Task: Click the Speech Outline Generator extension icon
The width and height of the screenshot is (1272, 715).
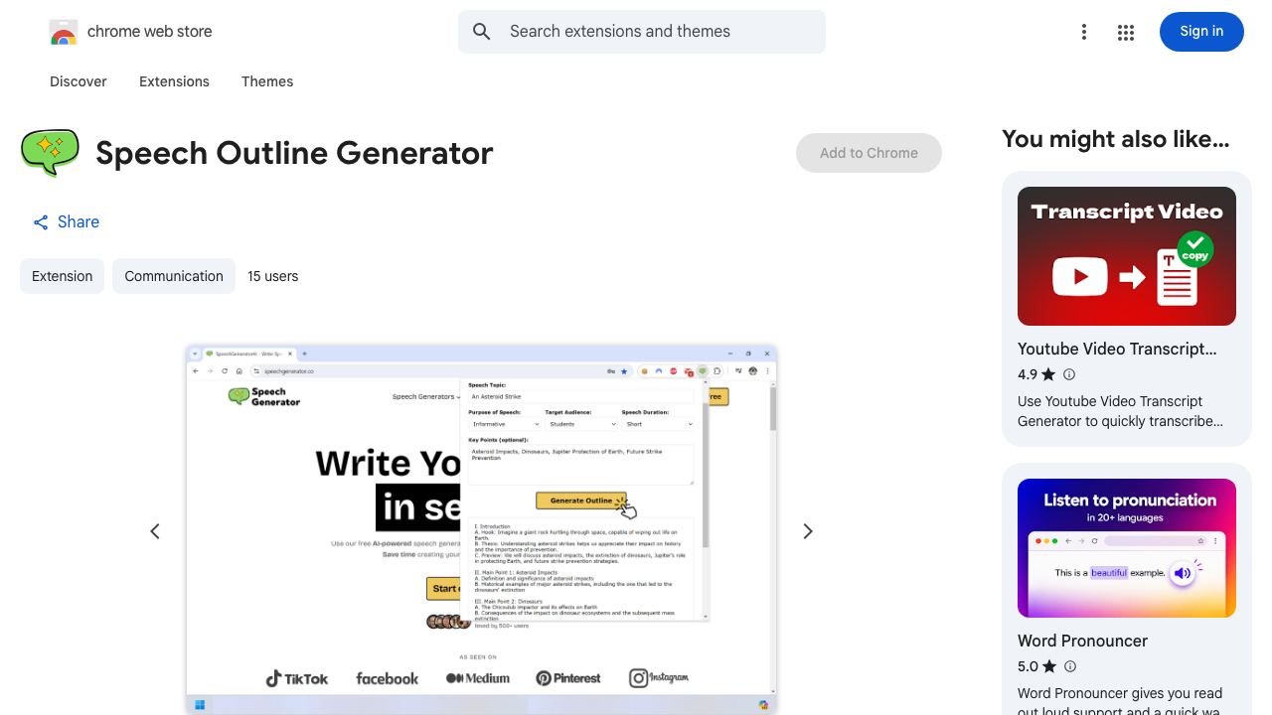Action: pyautogui.click(x=50, y=153)
